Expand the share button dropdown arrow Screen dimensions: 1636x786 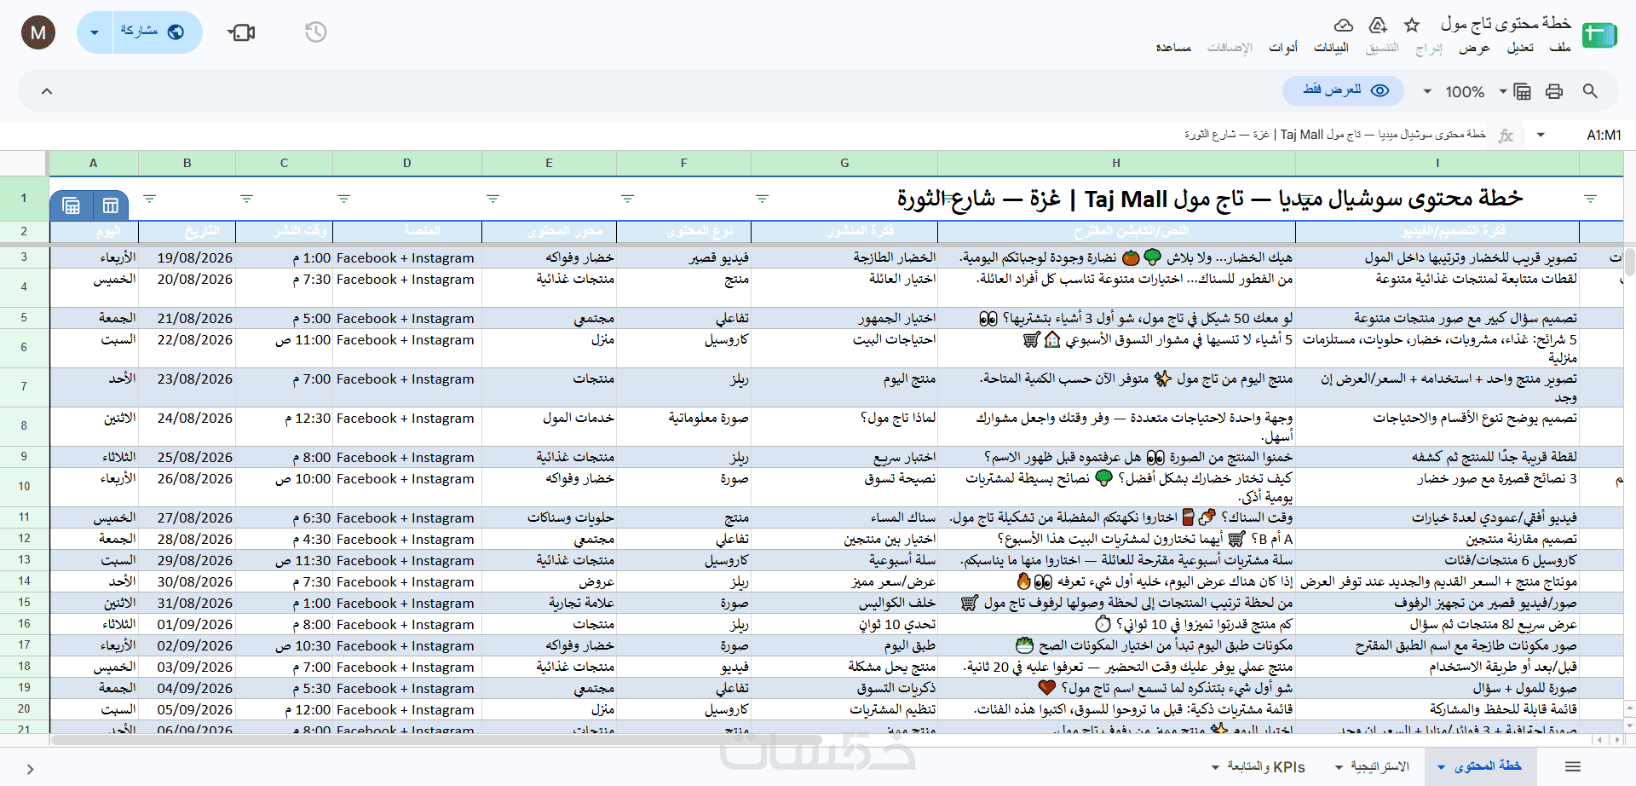pos(95,32)
